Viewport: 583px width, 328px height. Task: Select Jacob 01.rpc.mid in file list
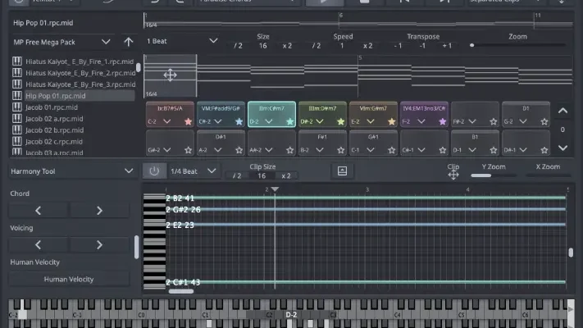pyautogui.click(x=52, y=107)
